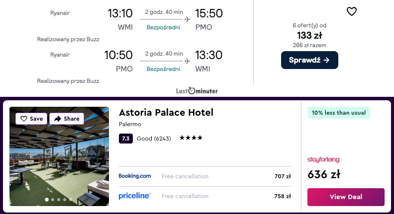The width and height of the screenshot is (394, 214).
Task: Click the Booking.com logo
Action: point(135,176)
